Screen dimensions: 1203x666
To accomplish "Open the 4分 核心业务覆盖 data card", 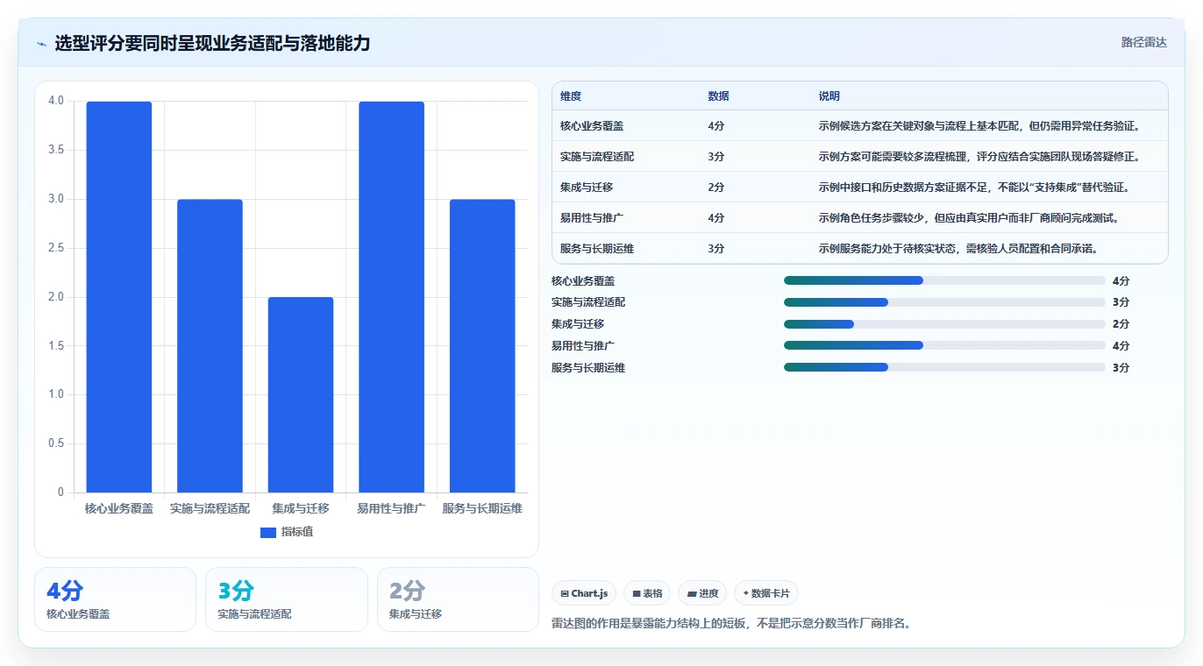I will click(x=115, y=599).
